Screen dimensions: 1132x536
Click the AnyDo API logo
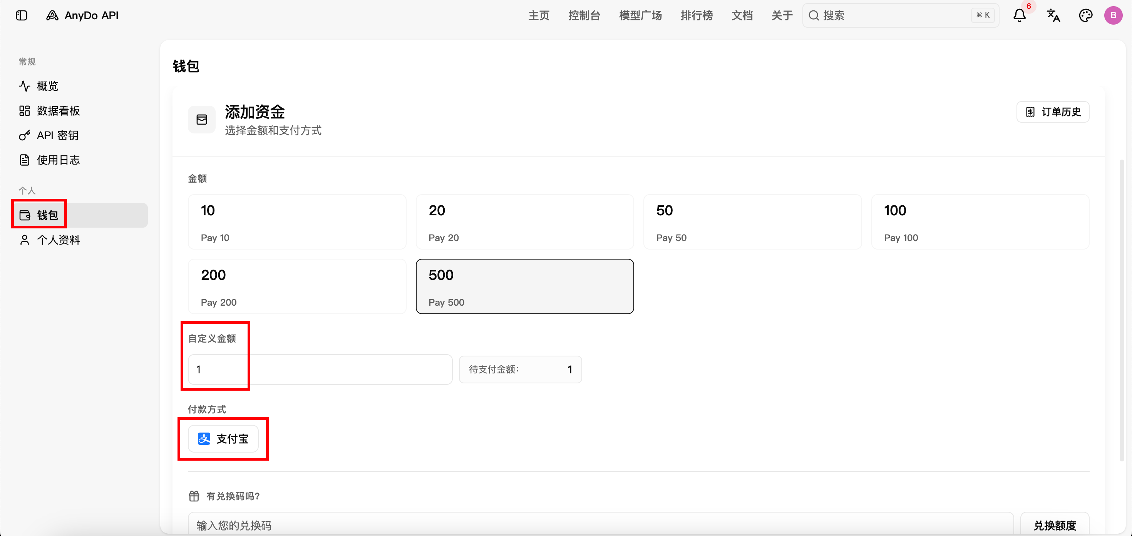82,16
